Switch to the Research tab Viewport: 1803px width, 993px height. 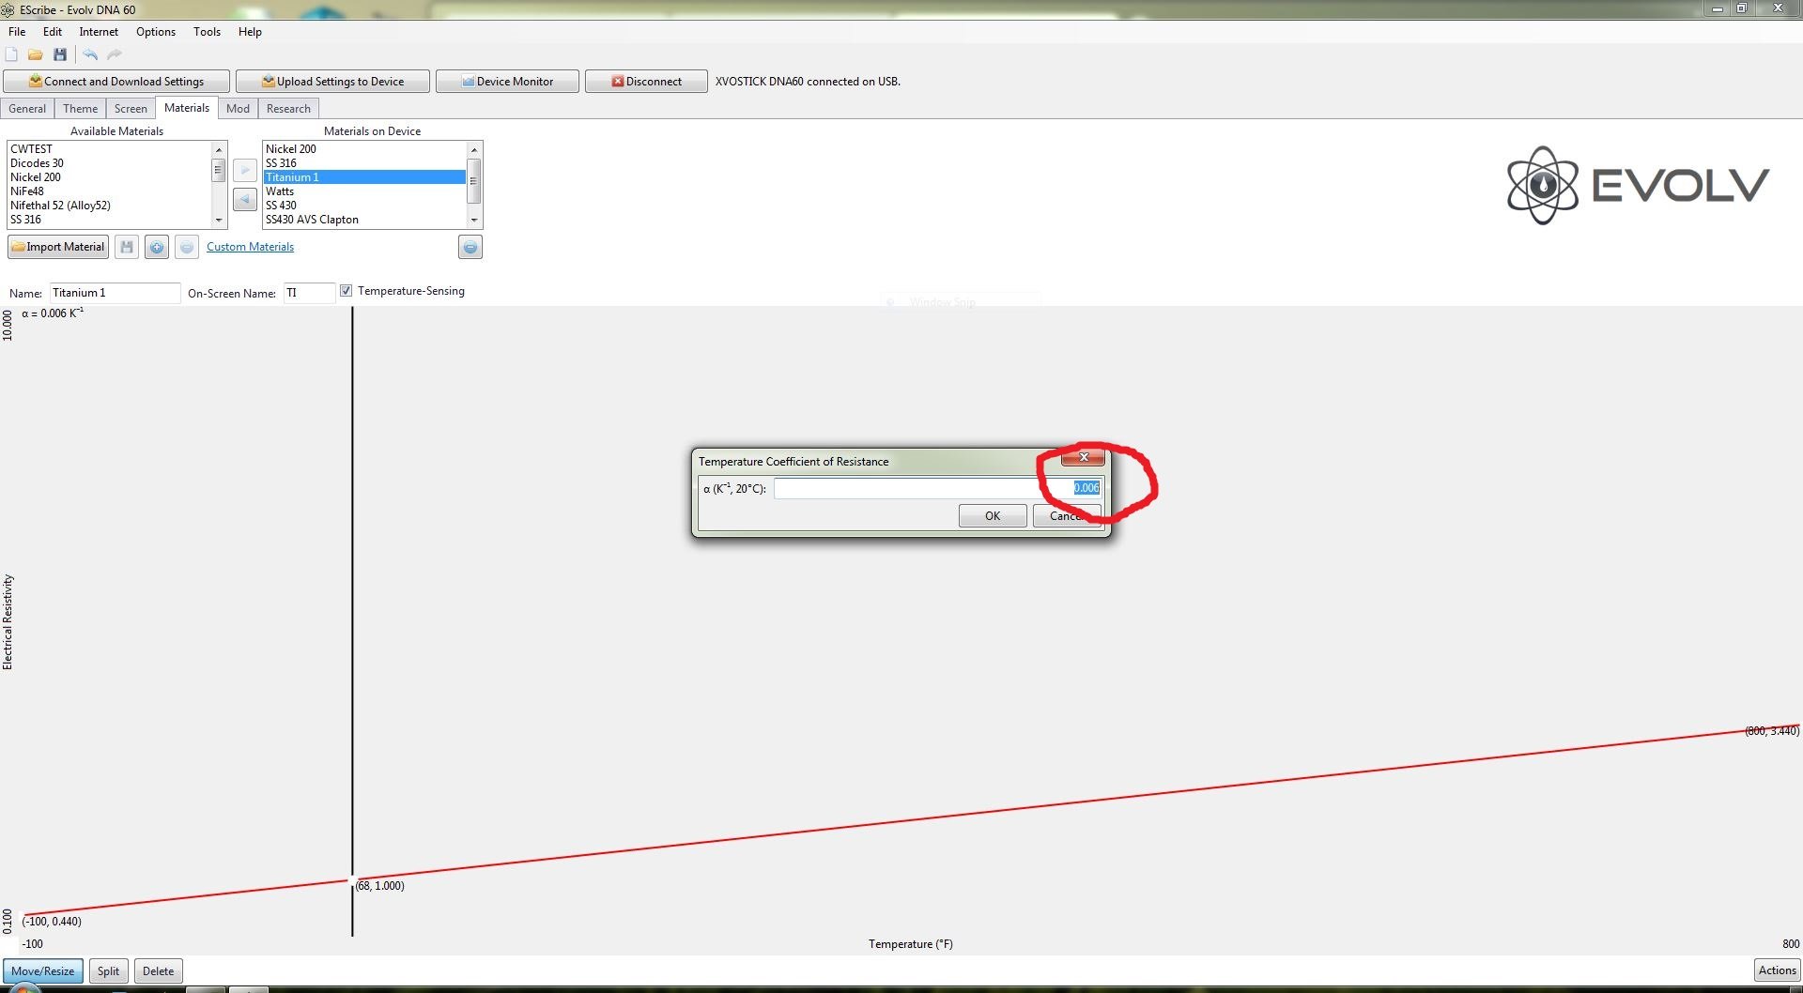pos(288,109)
